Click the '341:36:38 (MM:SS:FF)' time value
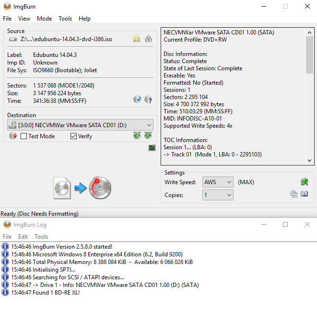 point(59,101)
